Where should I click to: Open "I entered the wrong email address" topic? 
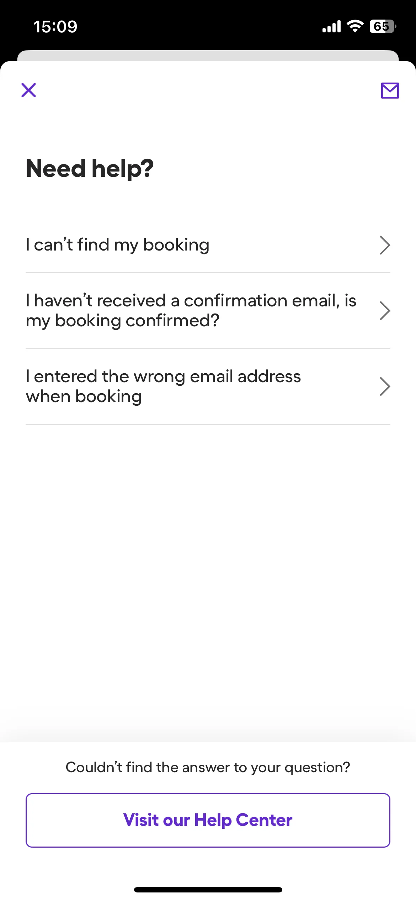163,386
